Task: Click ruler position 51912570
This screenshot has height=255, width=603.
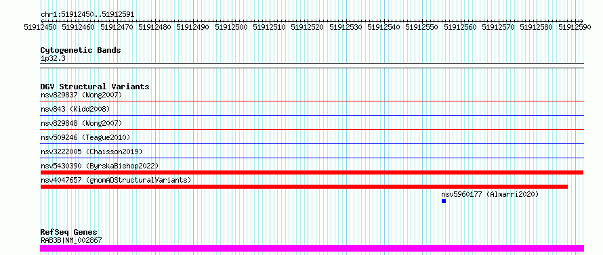Action: coord(499,27)
